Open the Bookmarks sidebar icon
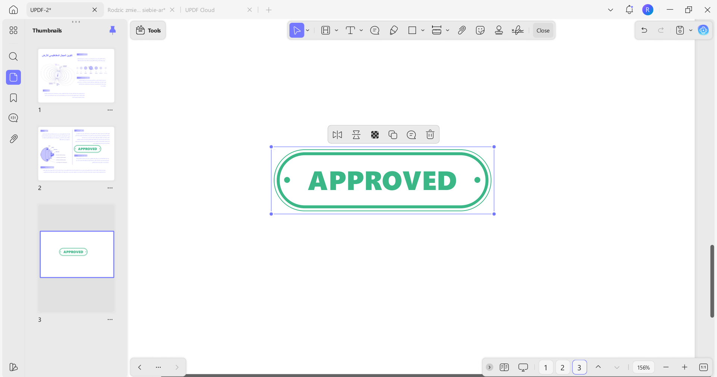 pos(13,98)
